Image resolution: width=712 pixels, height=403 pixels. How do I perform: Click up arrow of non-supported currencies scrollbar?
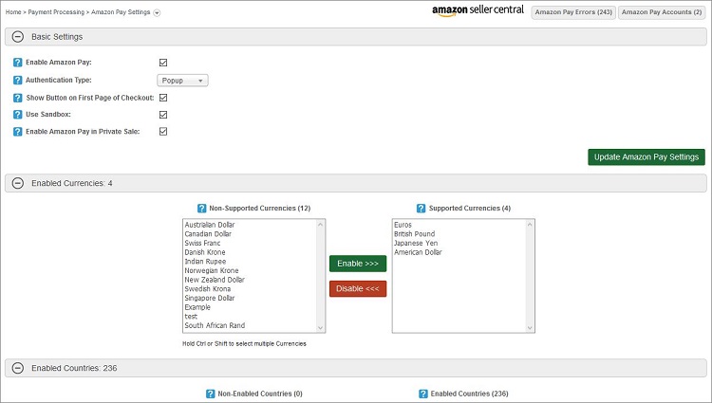coord(321,225)
